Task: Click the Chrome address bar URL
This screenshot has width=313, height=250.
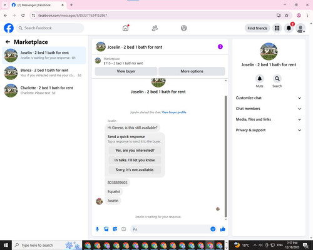Action: (x=73, y=16)
